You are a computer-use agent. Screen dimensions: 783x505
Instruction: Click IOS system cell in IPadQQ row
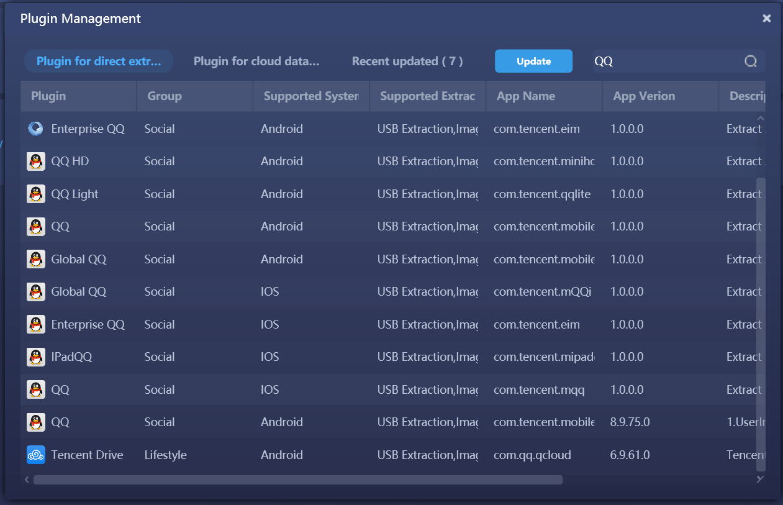coord(270,357)
